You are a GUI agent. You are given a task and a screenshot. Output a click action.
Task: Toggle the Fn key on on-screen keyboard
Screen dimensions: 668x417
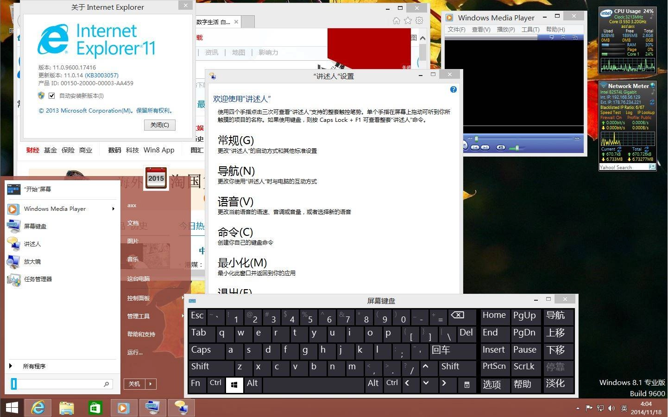pyautogui.click(x=197, y=385)
